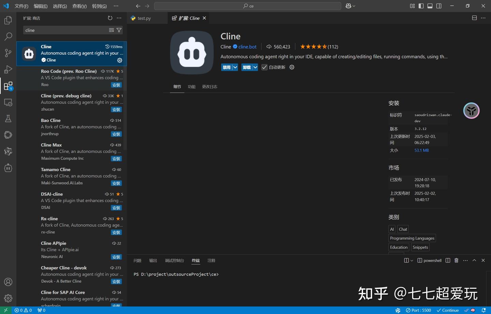Go back in navigation history
Image resolution: width=491 pixels, height=314 pixels.
point(138,6)
